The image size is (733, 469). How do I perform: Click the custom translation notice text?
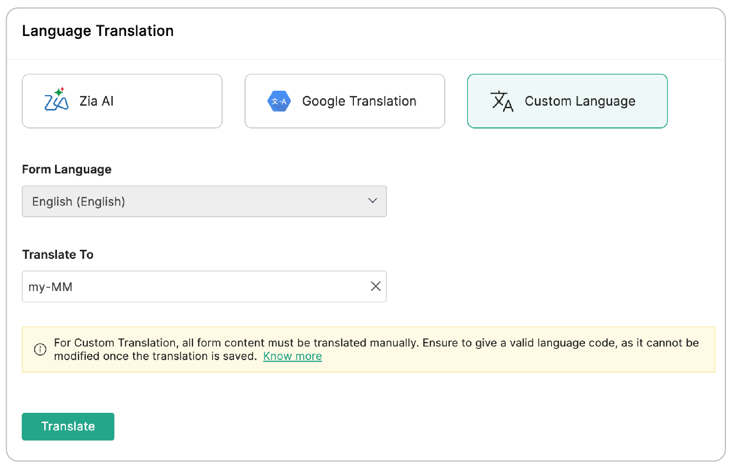(376, 349)
